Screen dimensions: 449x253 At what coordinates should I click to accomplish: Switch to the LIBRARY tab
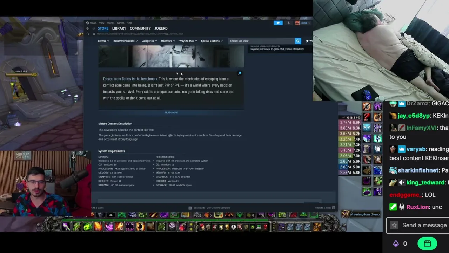pyautogui.click(x=119, y=28)
